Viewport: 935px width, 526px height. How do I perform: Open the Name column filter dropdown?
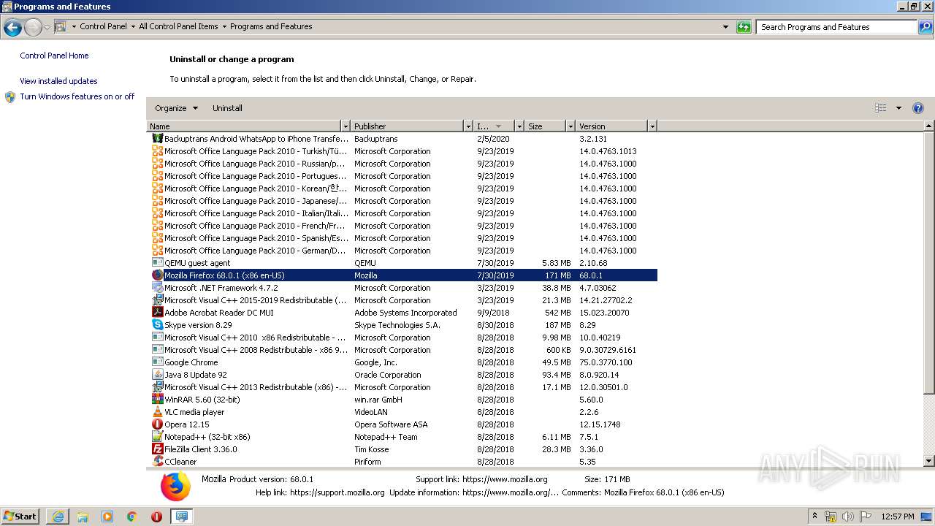point(346,126)
